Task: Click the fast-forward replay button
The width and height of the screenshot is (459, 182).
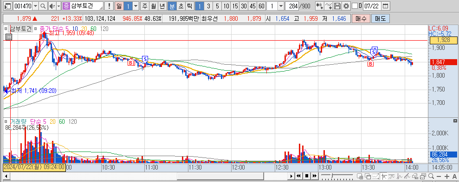Action: (314, 176)
